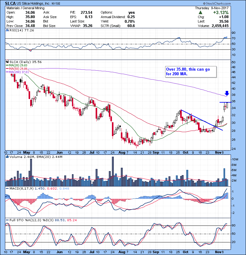Click the 'MA(50) 29.88' legend text
This screenshot has width=246, height=255.
(18, 69)
